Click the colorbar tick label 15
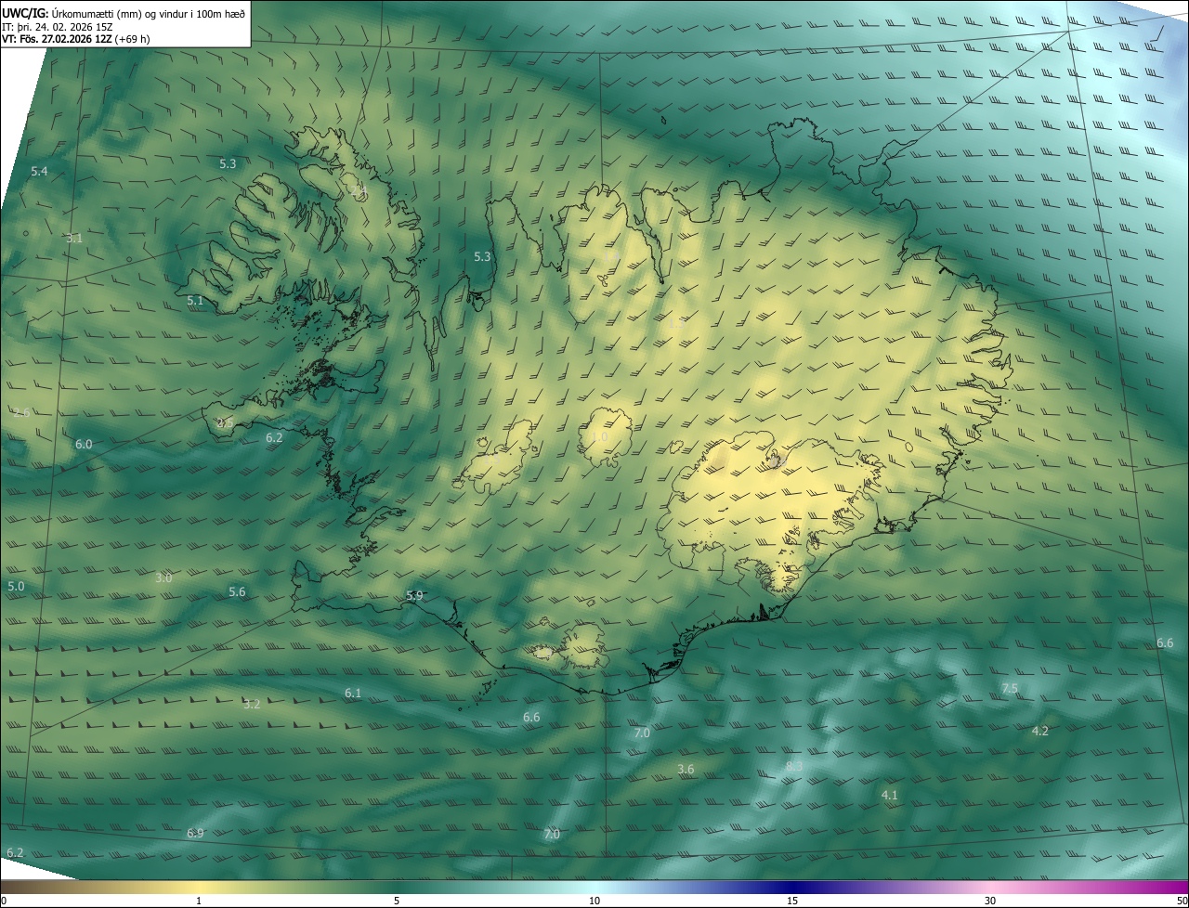 pos(792,902)
